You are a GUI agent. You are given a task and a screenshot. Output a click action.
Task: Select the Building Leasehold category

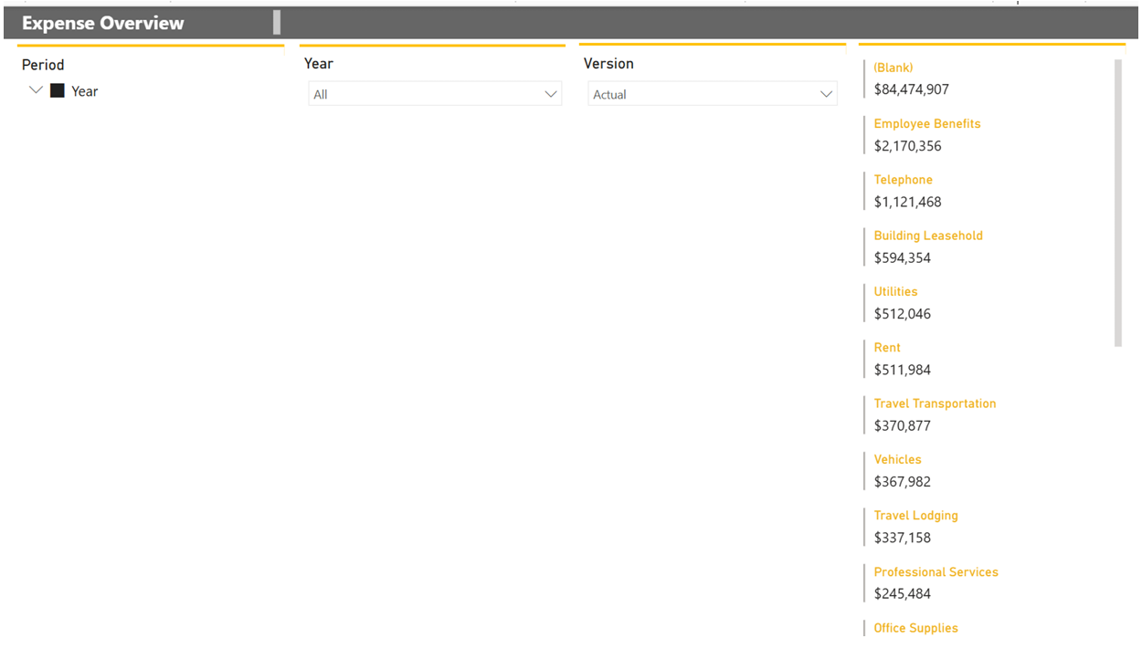[x=928, y=236]
